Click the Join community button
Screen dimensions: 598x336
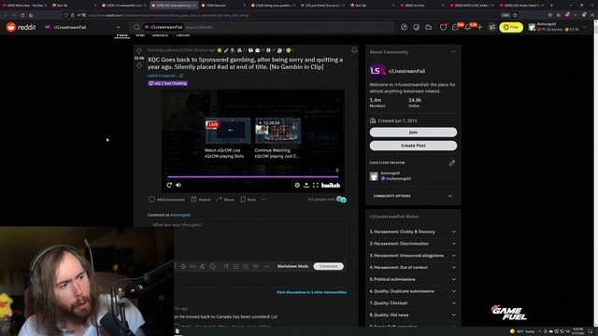point(413,133)
